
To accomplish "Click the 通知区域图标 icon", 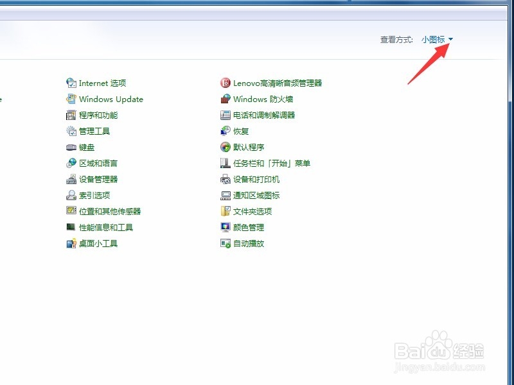I will click(226, 196).
